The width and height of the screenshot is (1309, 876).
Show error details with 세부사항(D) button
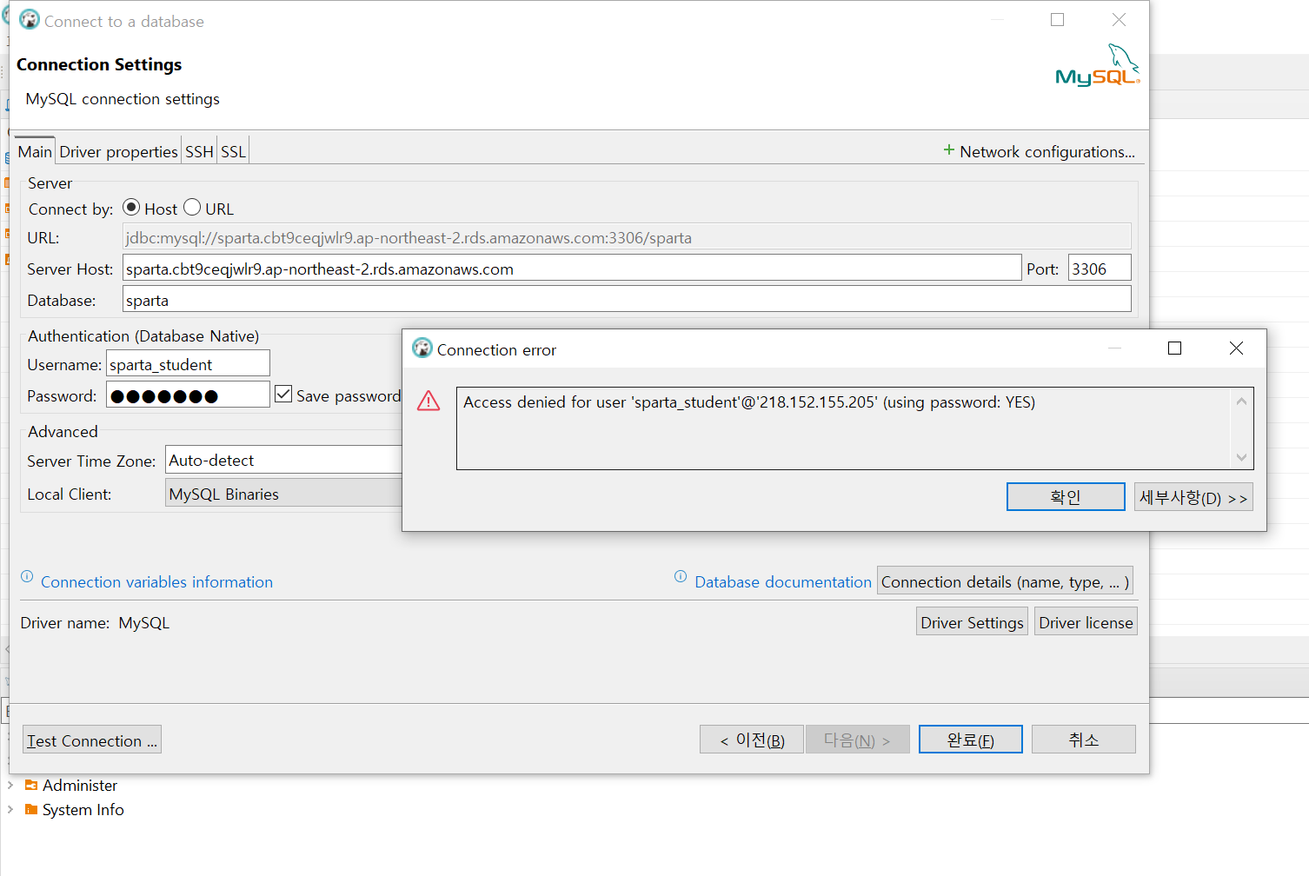click(x=1193, y=497)
